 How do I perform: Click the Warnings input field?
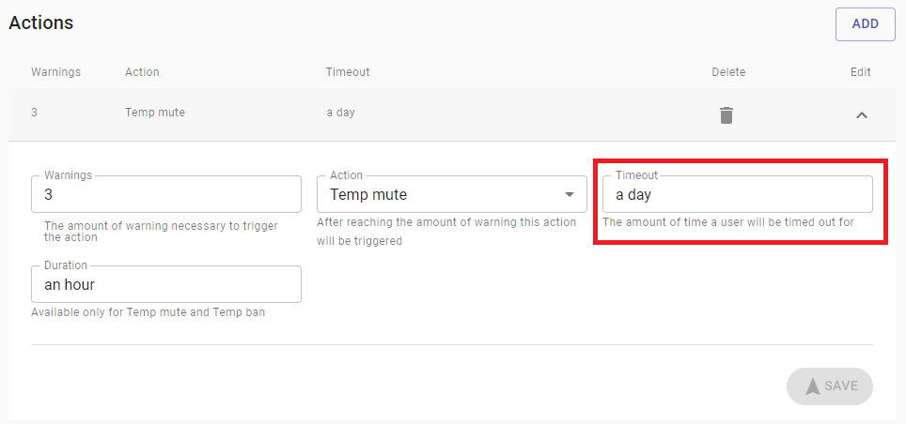coord(166,195)
